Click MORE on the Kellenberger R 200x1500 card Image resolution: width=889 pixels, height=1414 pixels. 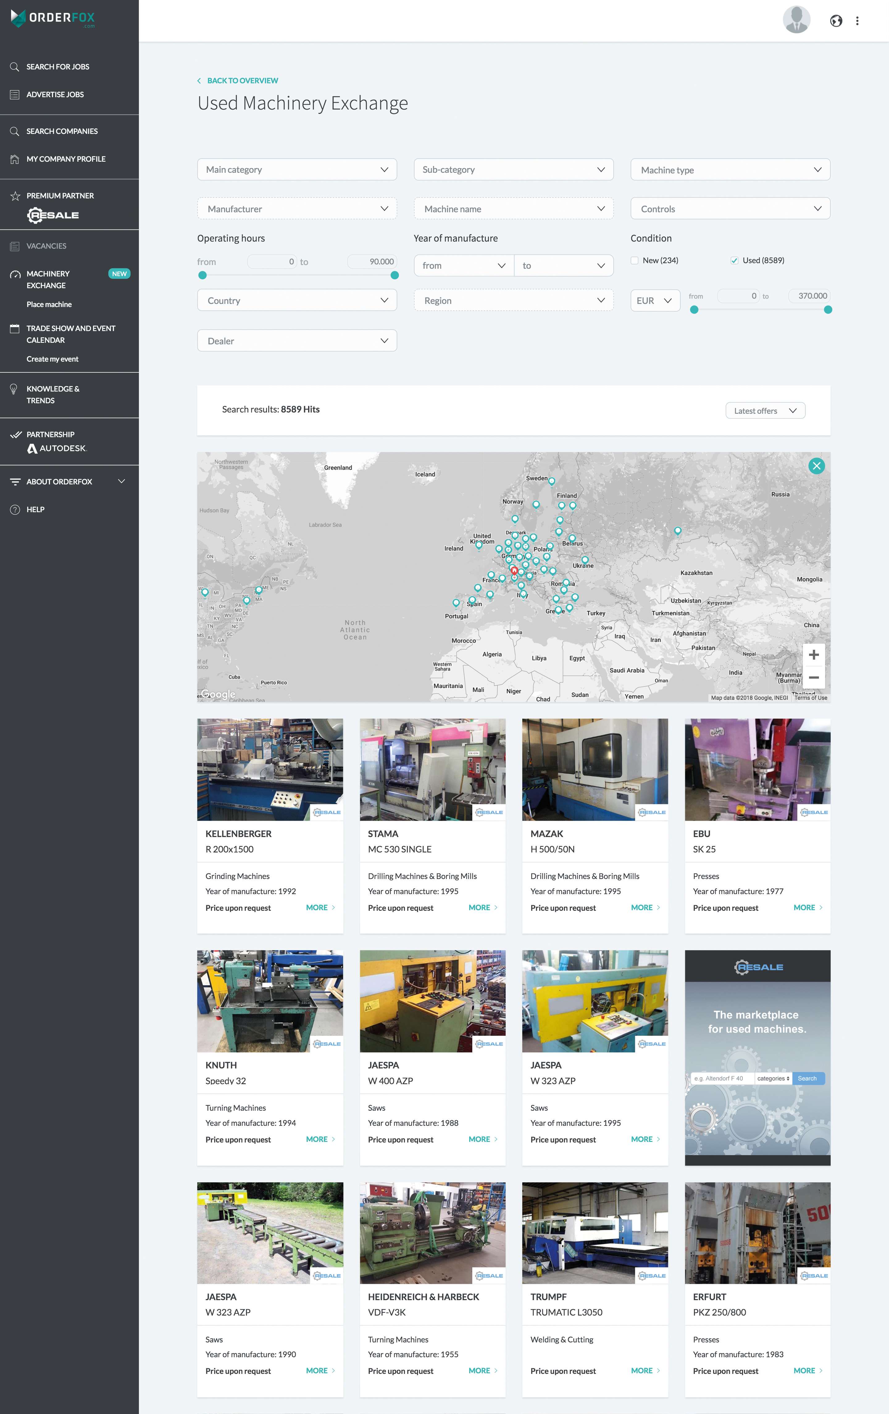point(320,908)
